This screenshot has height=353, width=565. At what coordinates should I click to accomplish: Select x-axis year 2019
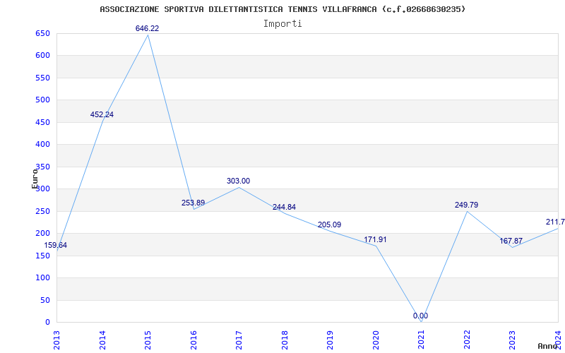pyautogui.click(x=331, y=340)
